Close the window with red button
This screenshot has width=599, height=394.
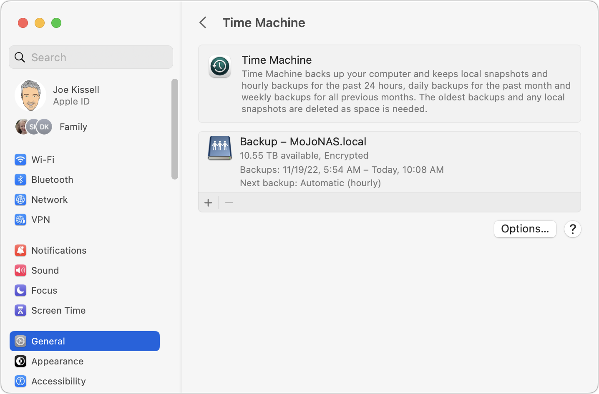click(23, 23)
